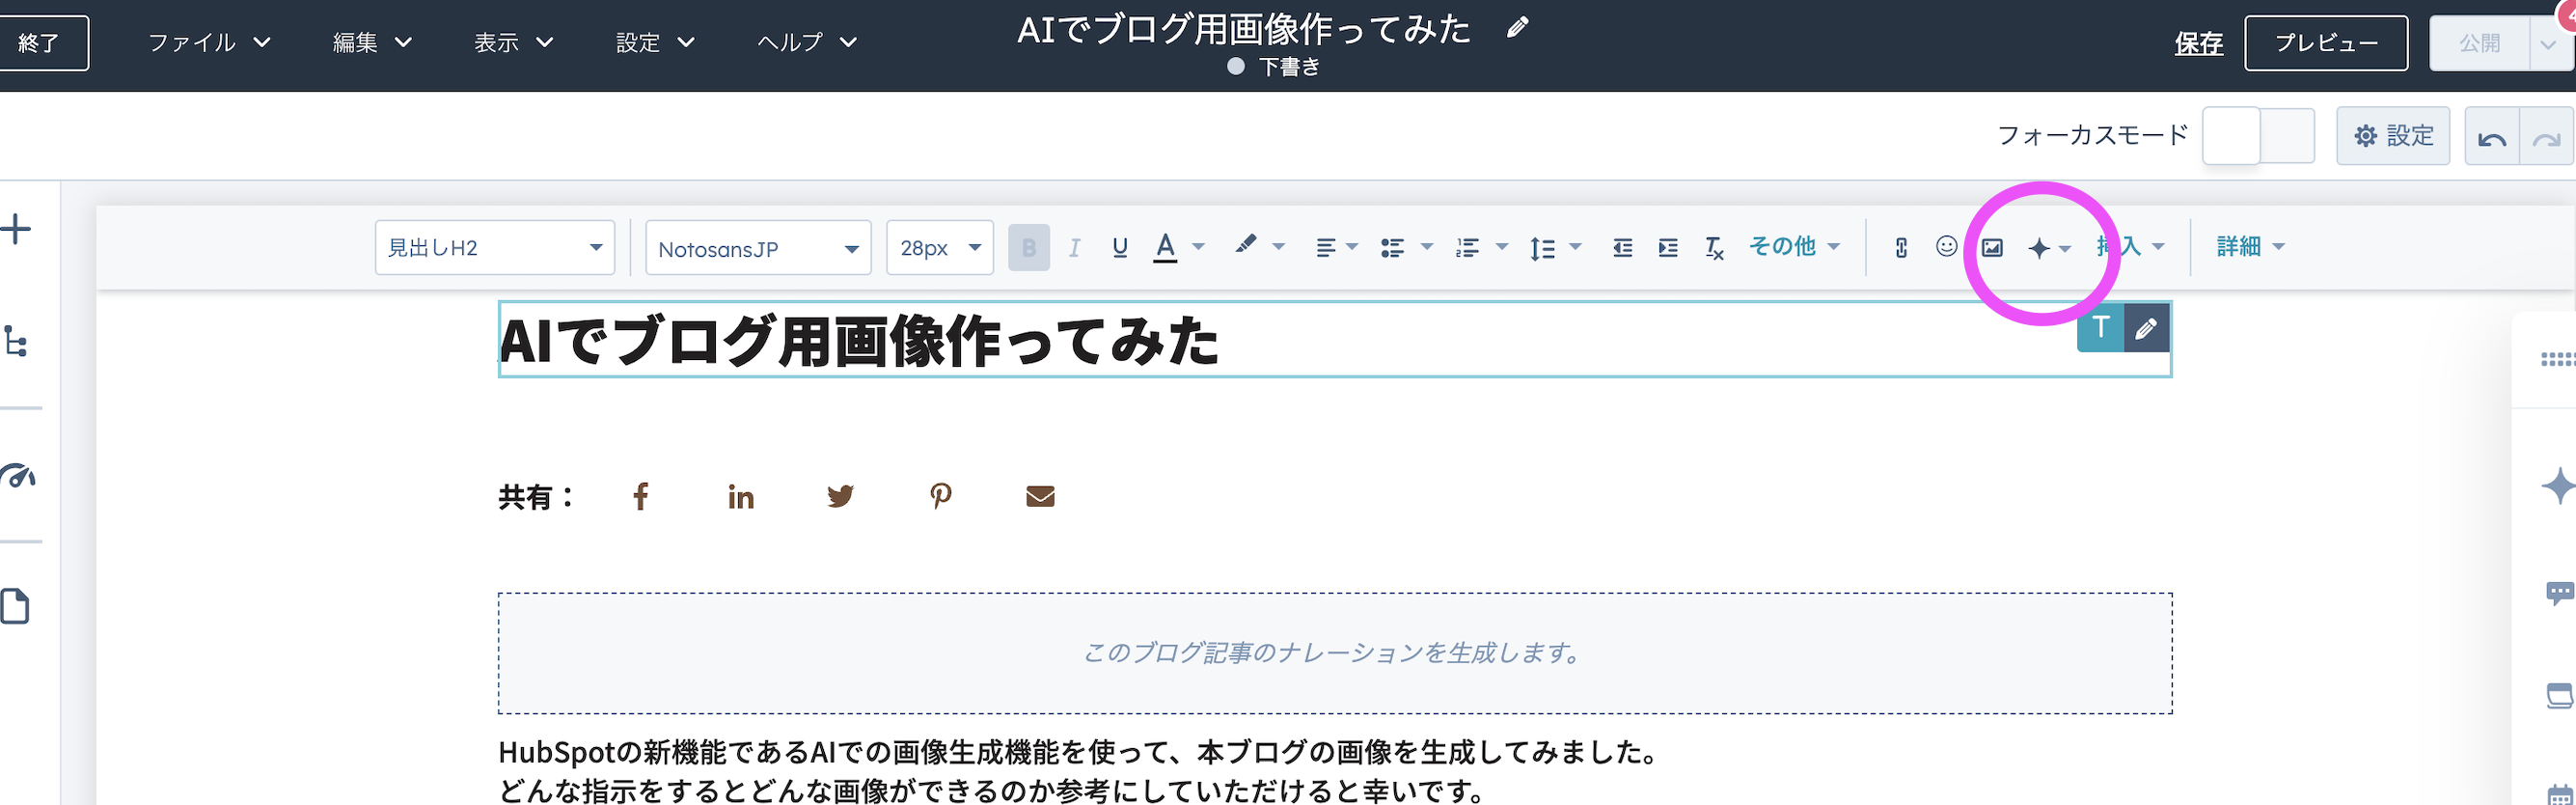Viewport: 2576px width, 805px height.
Task: Open the 編集 menu
Action: pos(371,42)
